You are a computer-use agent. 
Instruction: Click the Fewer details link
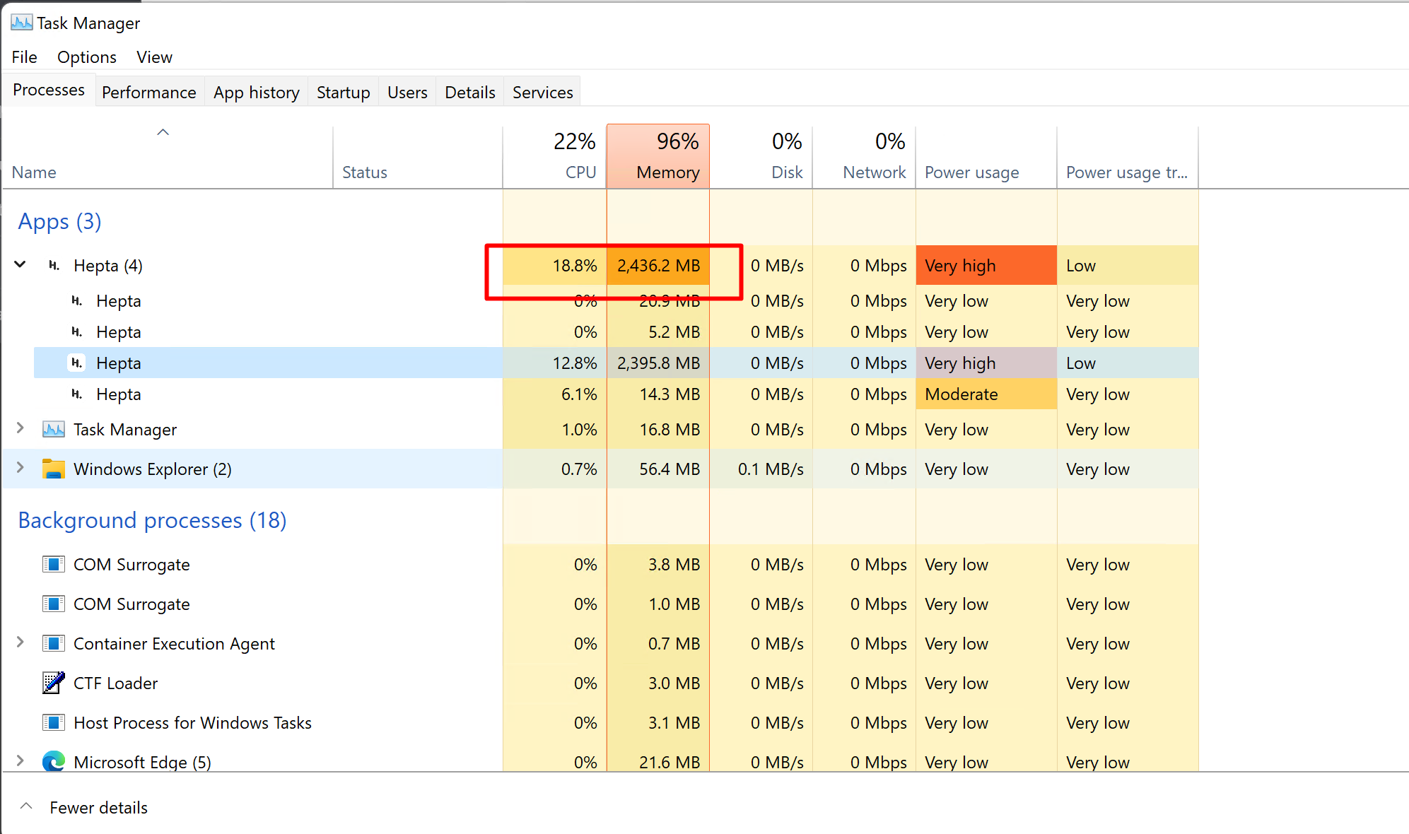[99, 808]
